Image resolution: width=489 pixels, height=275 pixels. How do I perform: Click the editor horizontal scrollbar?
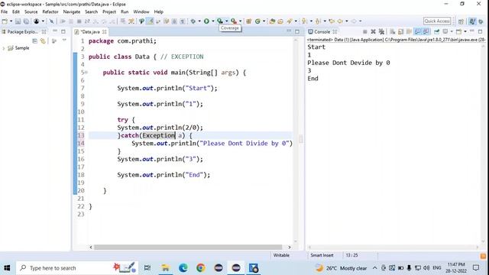[188, 247]
